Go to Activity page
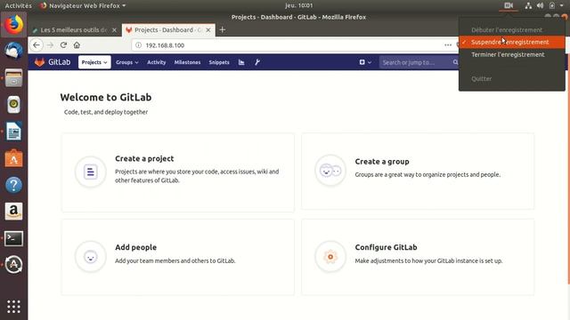The width and height of the screenshot is (570, 320). click(157, 62)
